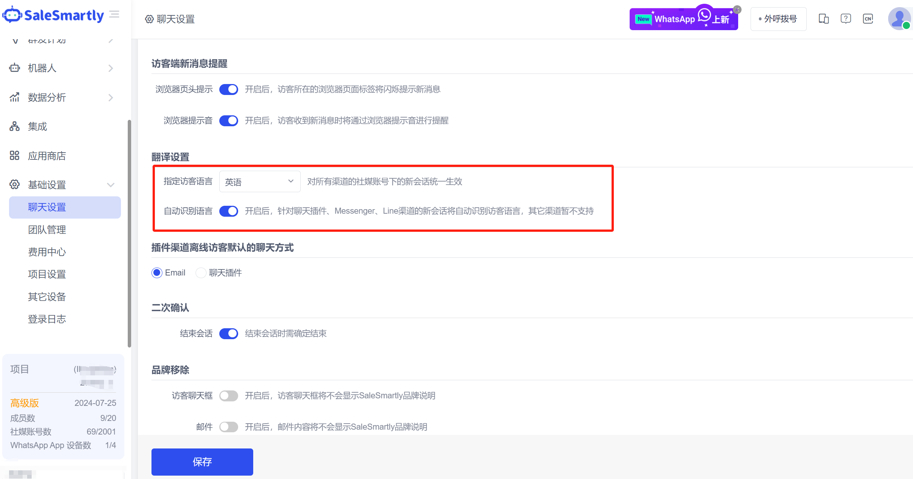Click the blue 保存 button
Image resolution: width=913 pixels, height=479 pixels.
click(x=202, y=462)
